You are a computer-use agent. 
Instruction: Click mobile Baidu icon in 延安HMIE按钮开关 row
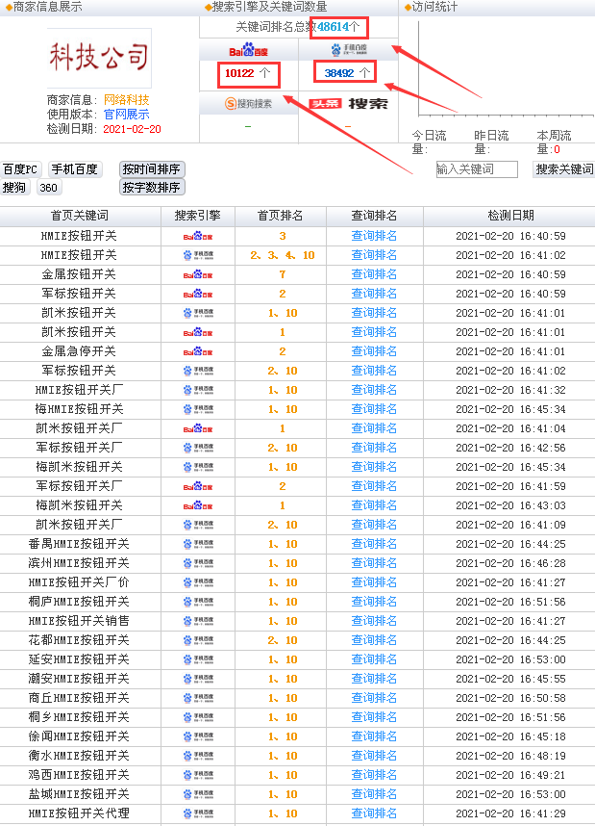(198, 659)
